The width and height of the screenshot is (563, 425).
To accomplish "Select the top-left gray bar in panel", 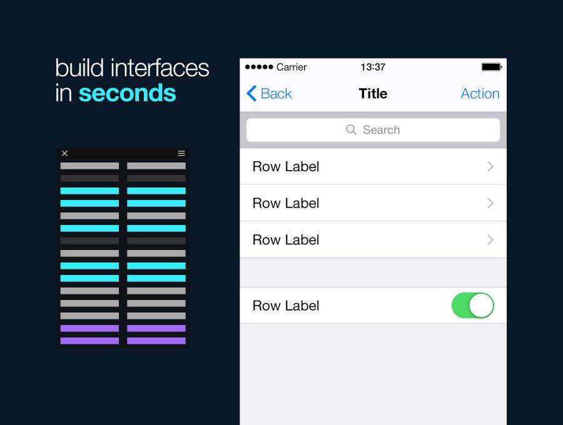I will coord(89,166).
